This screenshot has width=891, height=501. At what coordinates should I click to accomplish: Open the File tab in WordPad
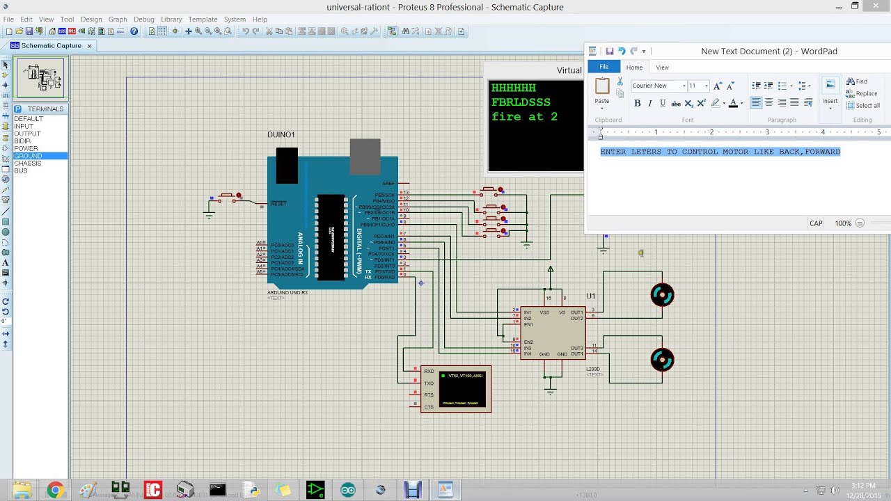click(x=604, y=67)
